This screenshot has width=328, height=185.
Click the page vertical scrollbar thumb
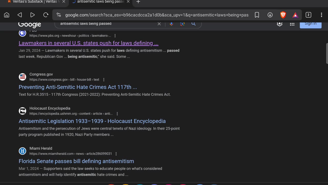[x=327, y=53]
